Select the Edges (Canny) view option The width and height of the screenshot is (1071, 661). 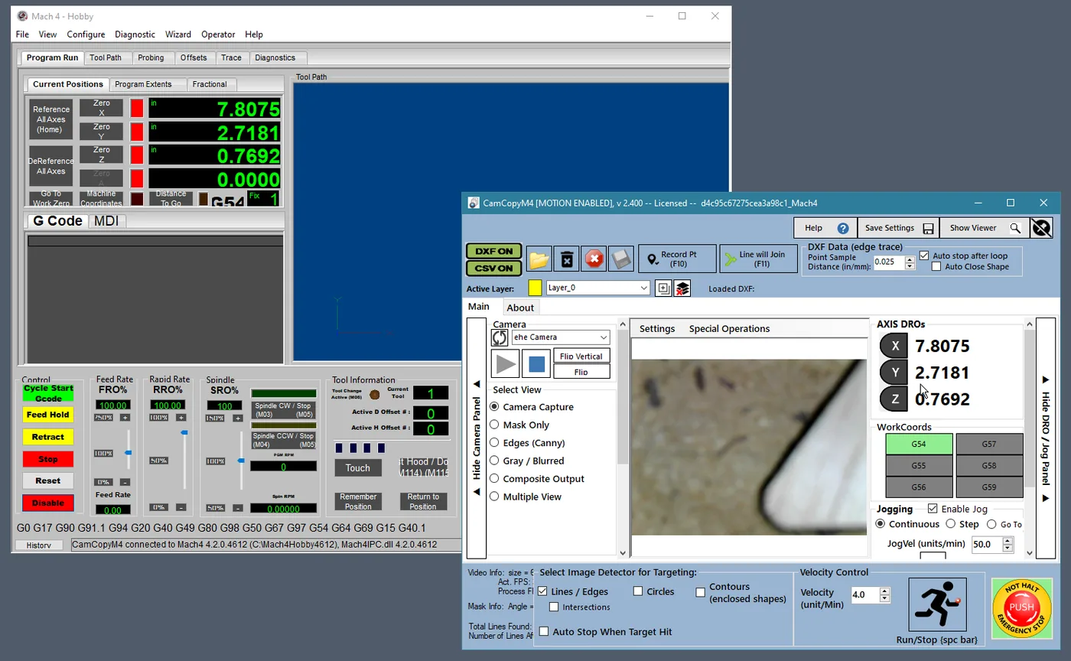(494, 443)
